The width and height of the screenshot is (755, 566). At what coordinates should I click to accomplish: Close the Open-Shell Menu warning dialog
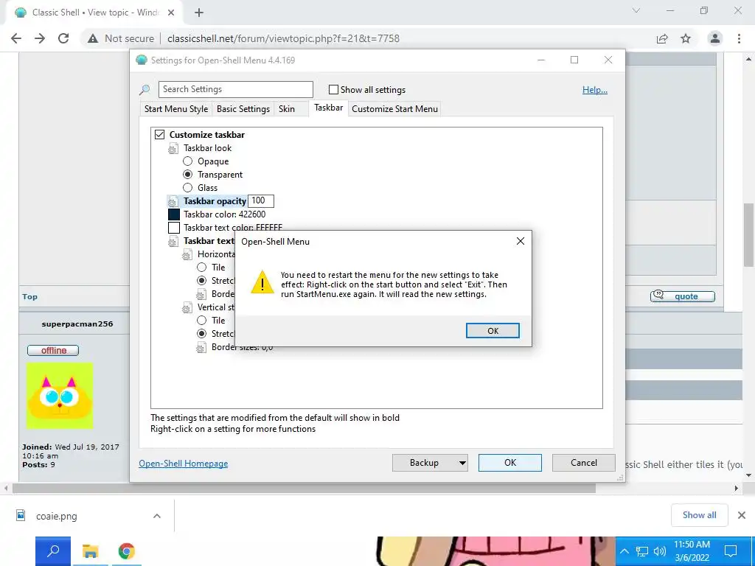pos(520,241)
